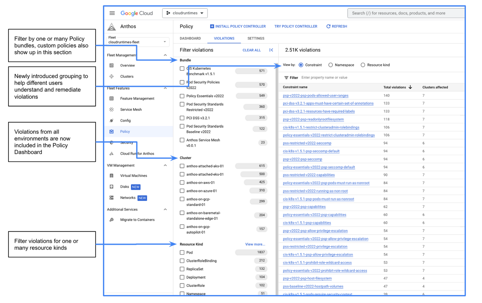Open Clusters in the sidebar

(127, 77)
